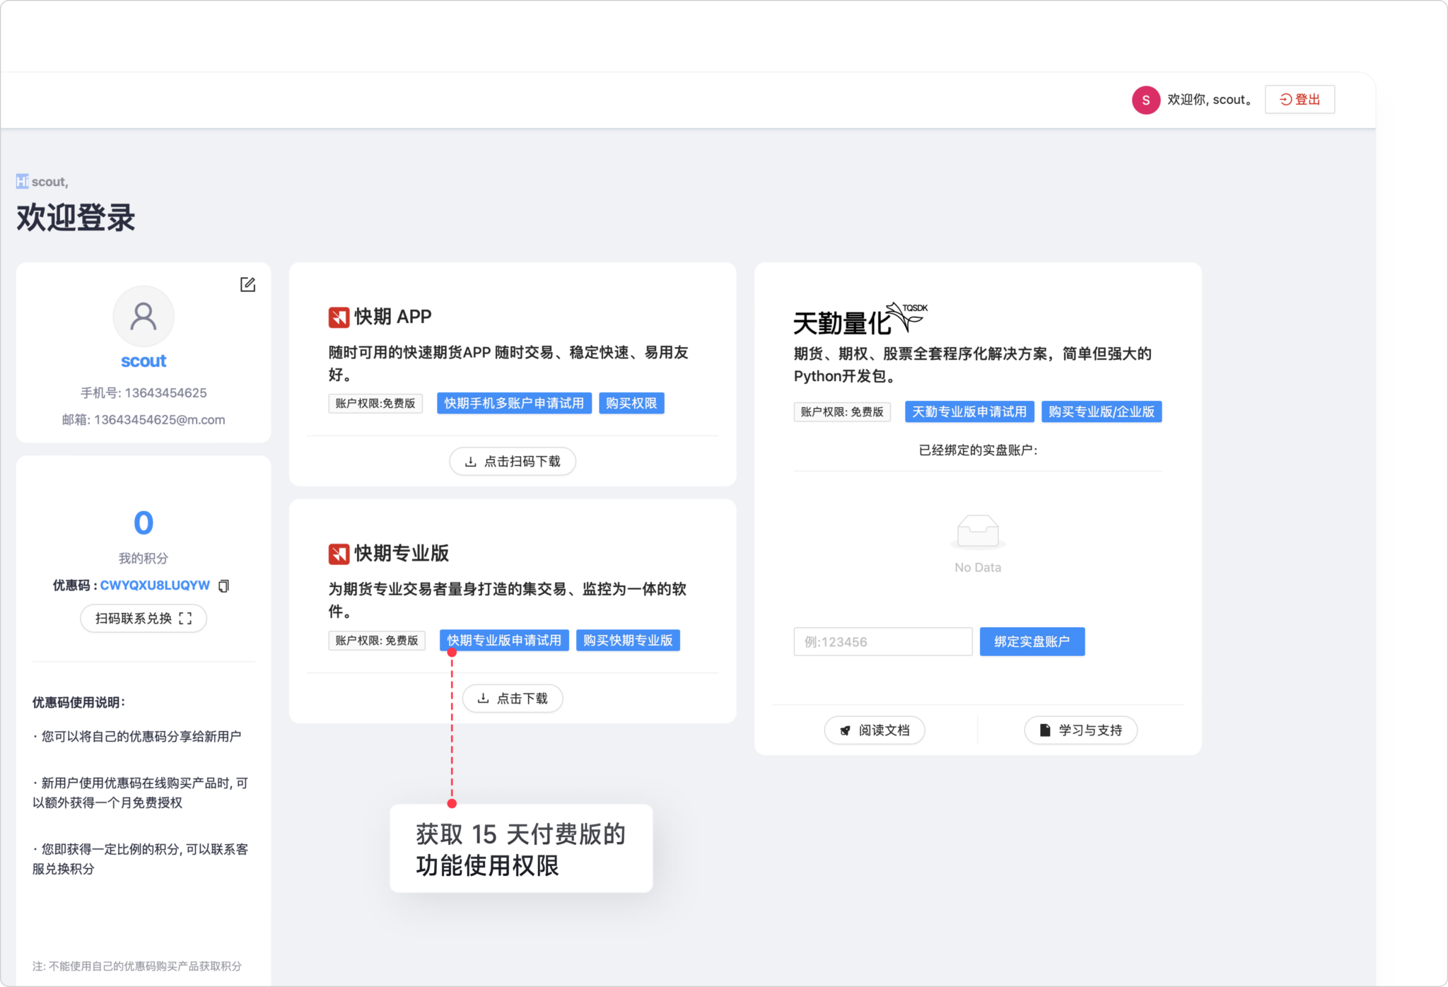Click the No Data empty inbox icon
The height and width of the screenshot is (987, 1448).
[x=977, y=532]
